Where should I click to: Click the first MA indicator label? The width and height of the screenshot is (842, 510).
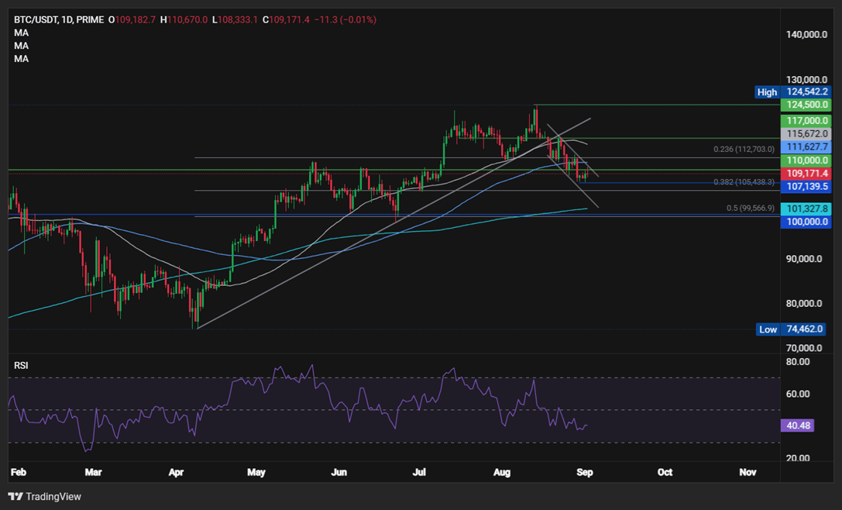(21, 33)
